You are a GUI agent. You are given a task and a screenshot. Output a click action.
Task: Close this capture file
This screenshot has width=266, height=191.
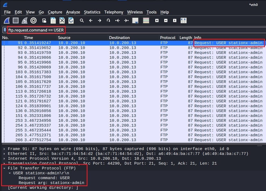click(x=62, y=21)
